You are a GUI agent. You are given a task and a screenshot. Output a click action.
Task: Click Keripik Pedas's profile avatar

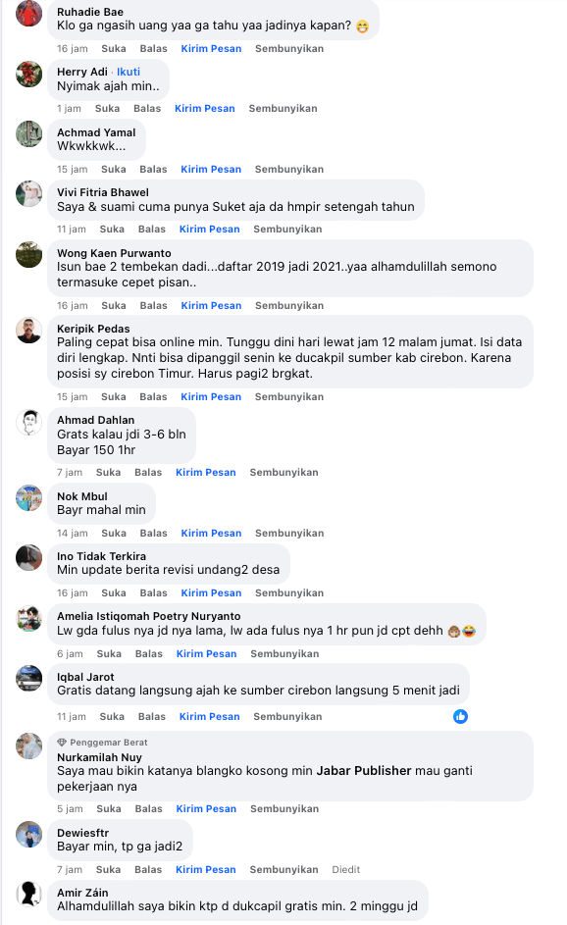pyautogui.click(x=28, y=331)
